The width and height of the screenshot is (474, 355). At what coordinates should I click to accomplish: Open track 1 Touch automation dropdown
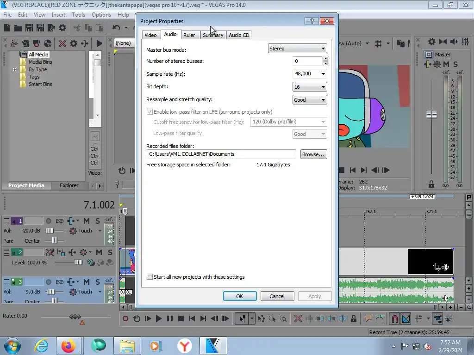(x=100, y=231)
